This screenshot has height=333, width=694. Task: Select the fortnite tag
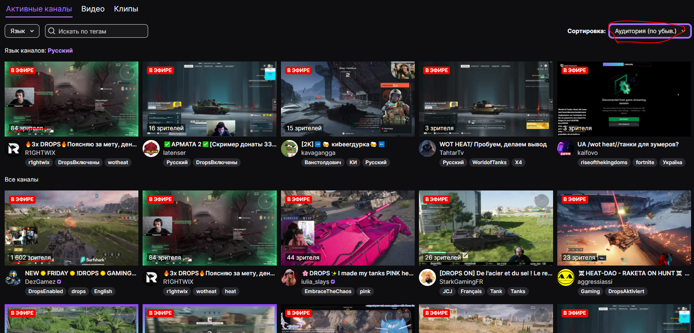click(x=645, y=162)
